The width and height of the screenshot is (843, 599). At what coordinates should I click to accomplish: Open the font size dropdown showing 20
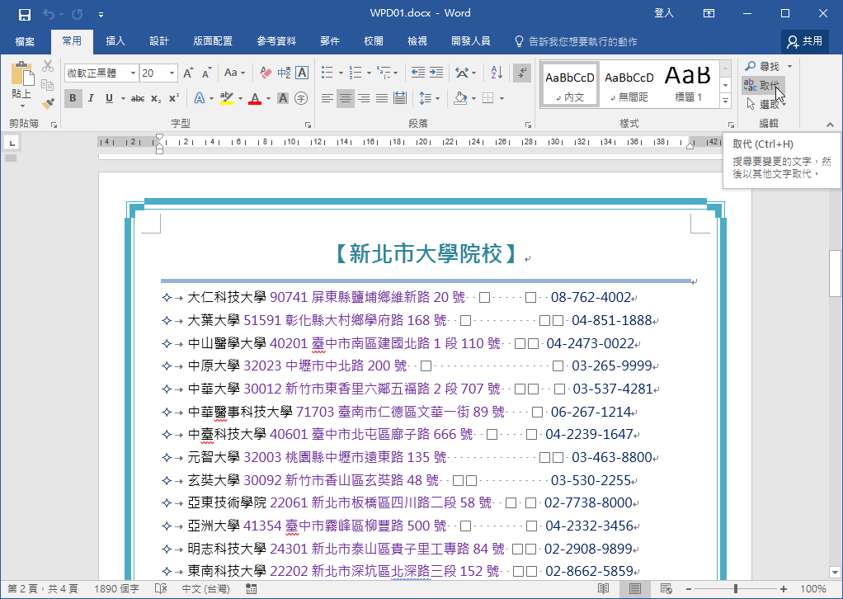click(x=172, y=73)
